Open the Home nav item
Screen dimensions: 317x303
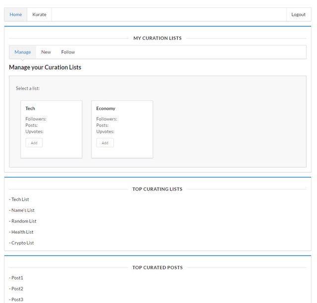click(15, 14)
